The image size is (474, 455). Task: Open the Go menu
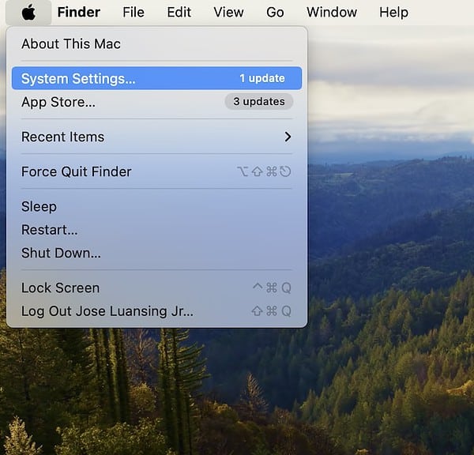coord(275,12)
